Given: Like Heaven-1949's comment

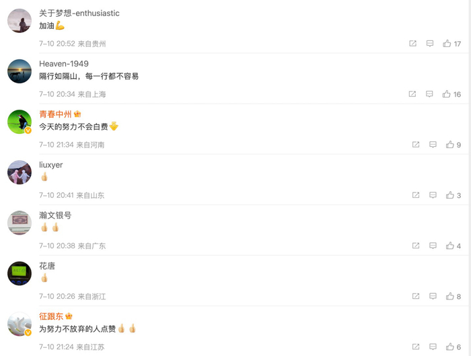Looking at the screenshot, I should [x=447, y=94].
